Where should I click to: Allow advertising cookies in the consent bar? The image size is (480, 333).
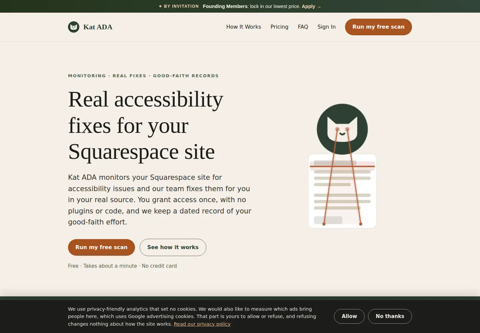pyautogui.click(x=349, y=316)
